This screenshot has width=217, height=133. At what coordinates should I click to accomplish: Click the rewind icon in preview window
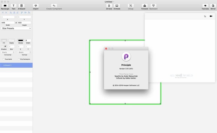(x=205, y=16)
